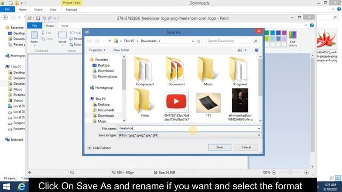
Task: Click Search Downloads field
Action: click(232, 41)
